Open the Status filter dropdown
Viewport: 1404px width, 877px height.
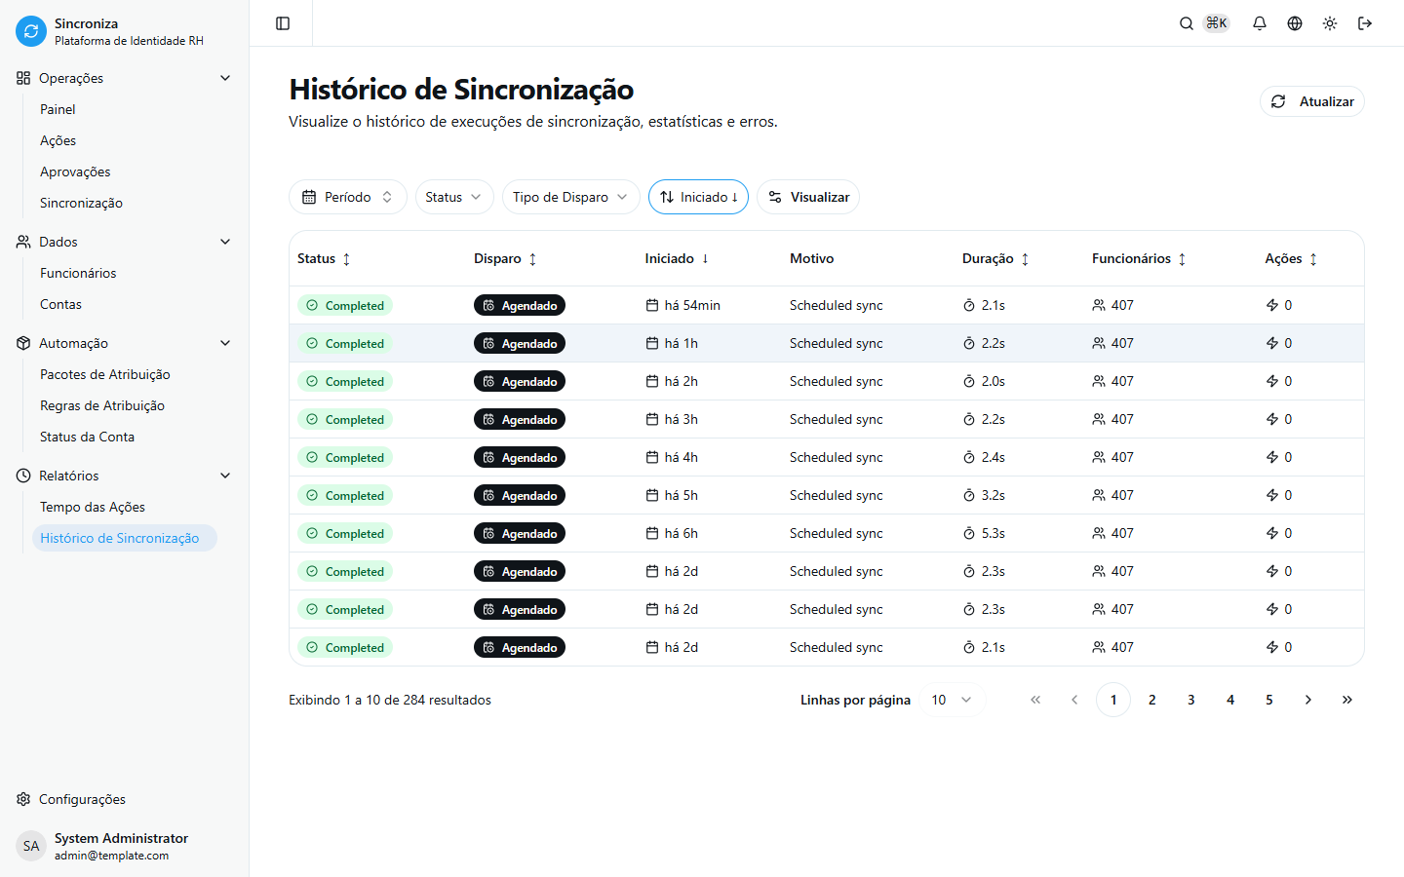tap(454, 197)
